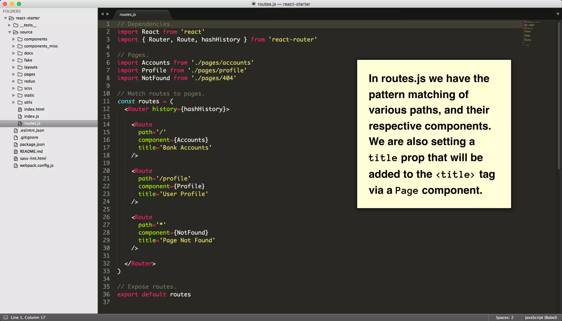Expand the static folder arrow
The width and height of the screenshot is (562, 321).
tap(13, 95)
